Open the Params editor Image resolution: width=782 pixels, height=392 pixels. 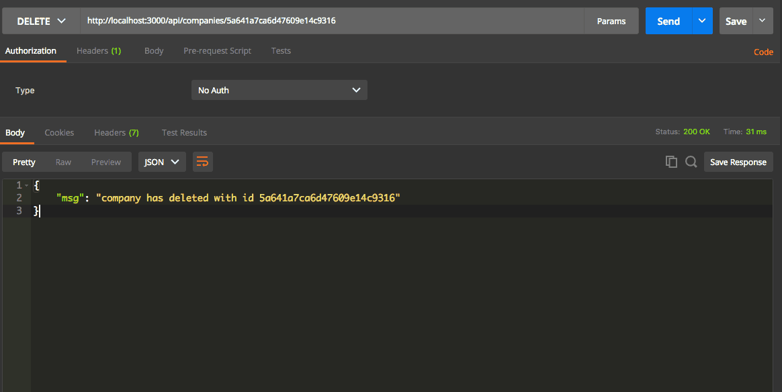(x=611, y=21)
